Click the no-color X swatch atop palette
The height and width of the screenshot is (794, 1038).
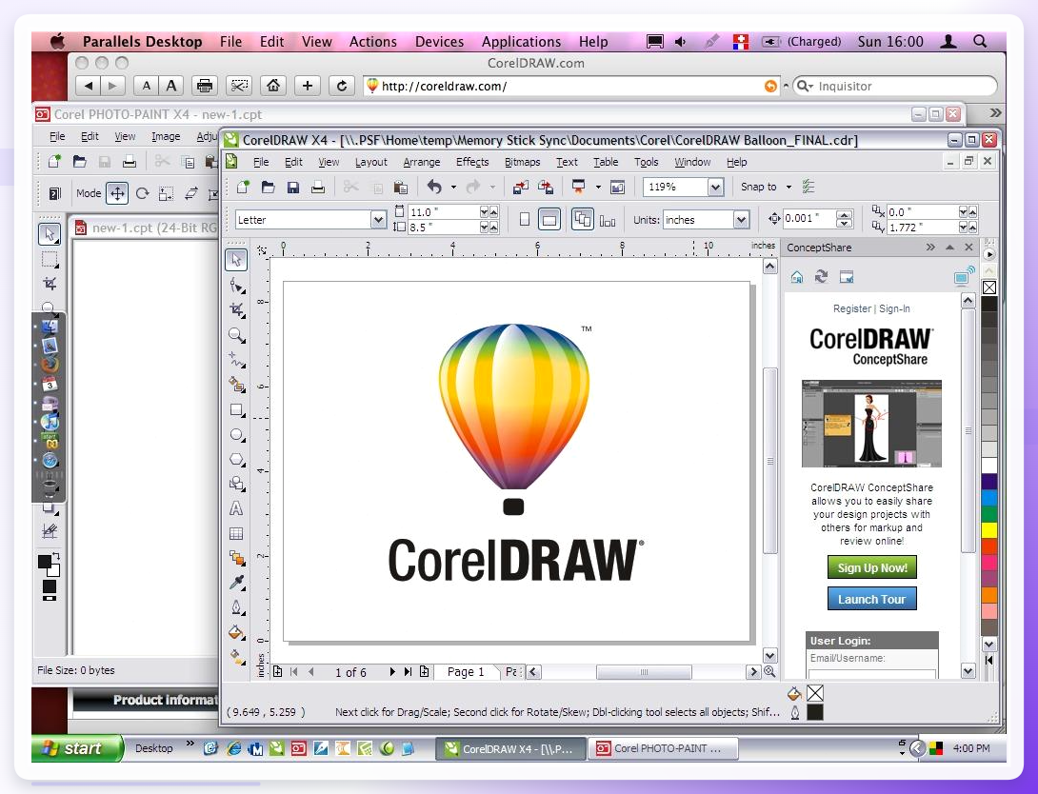(989, 288)
